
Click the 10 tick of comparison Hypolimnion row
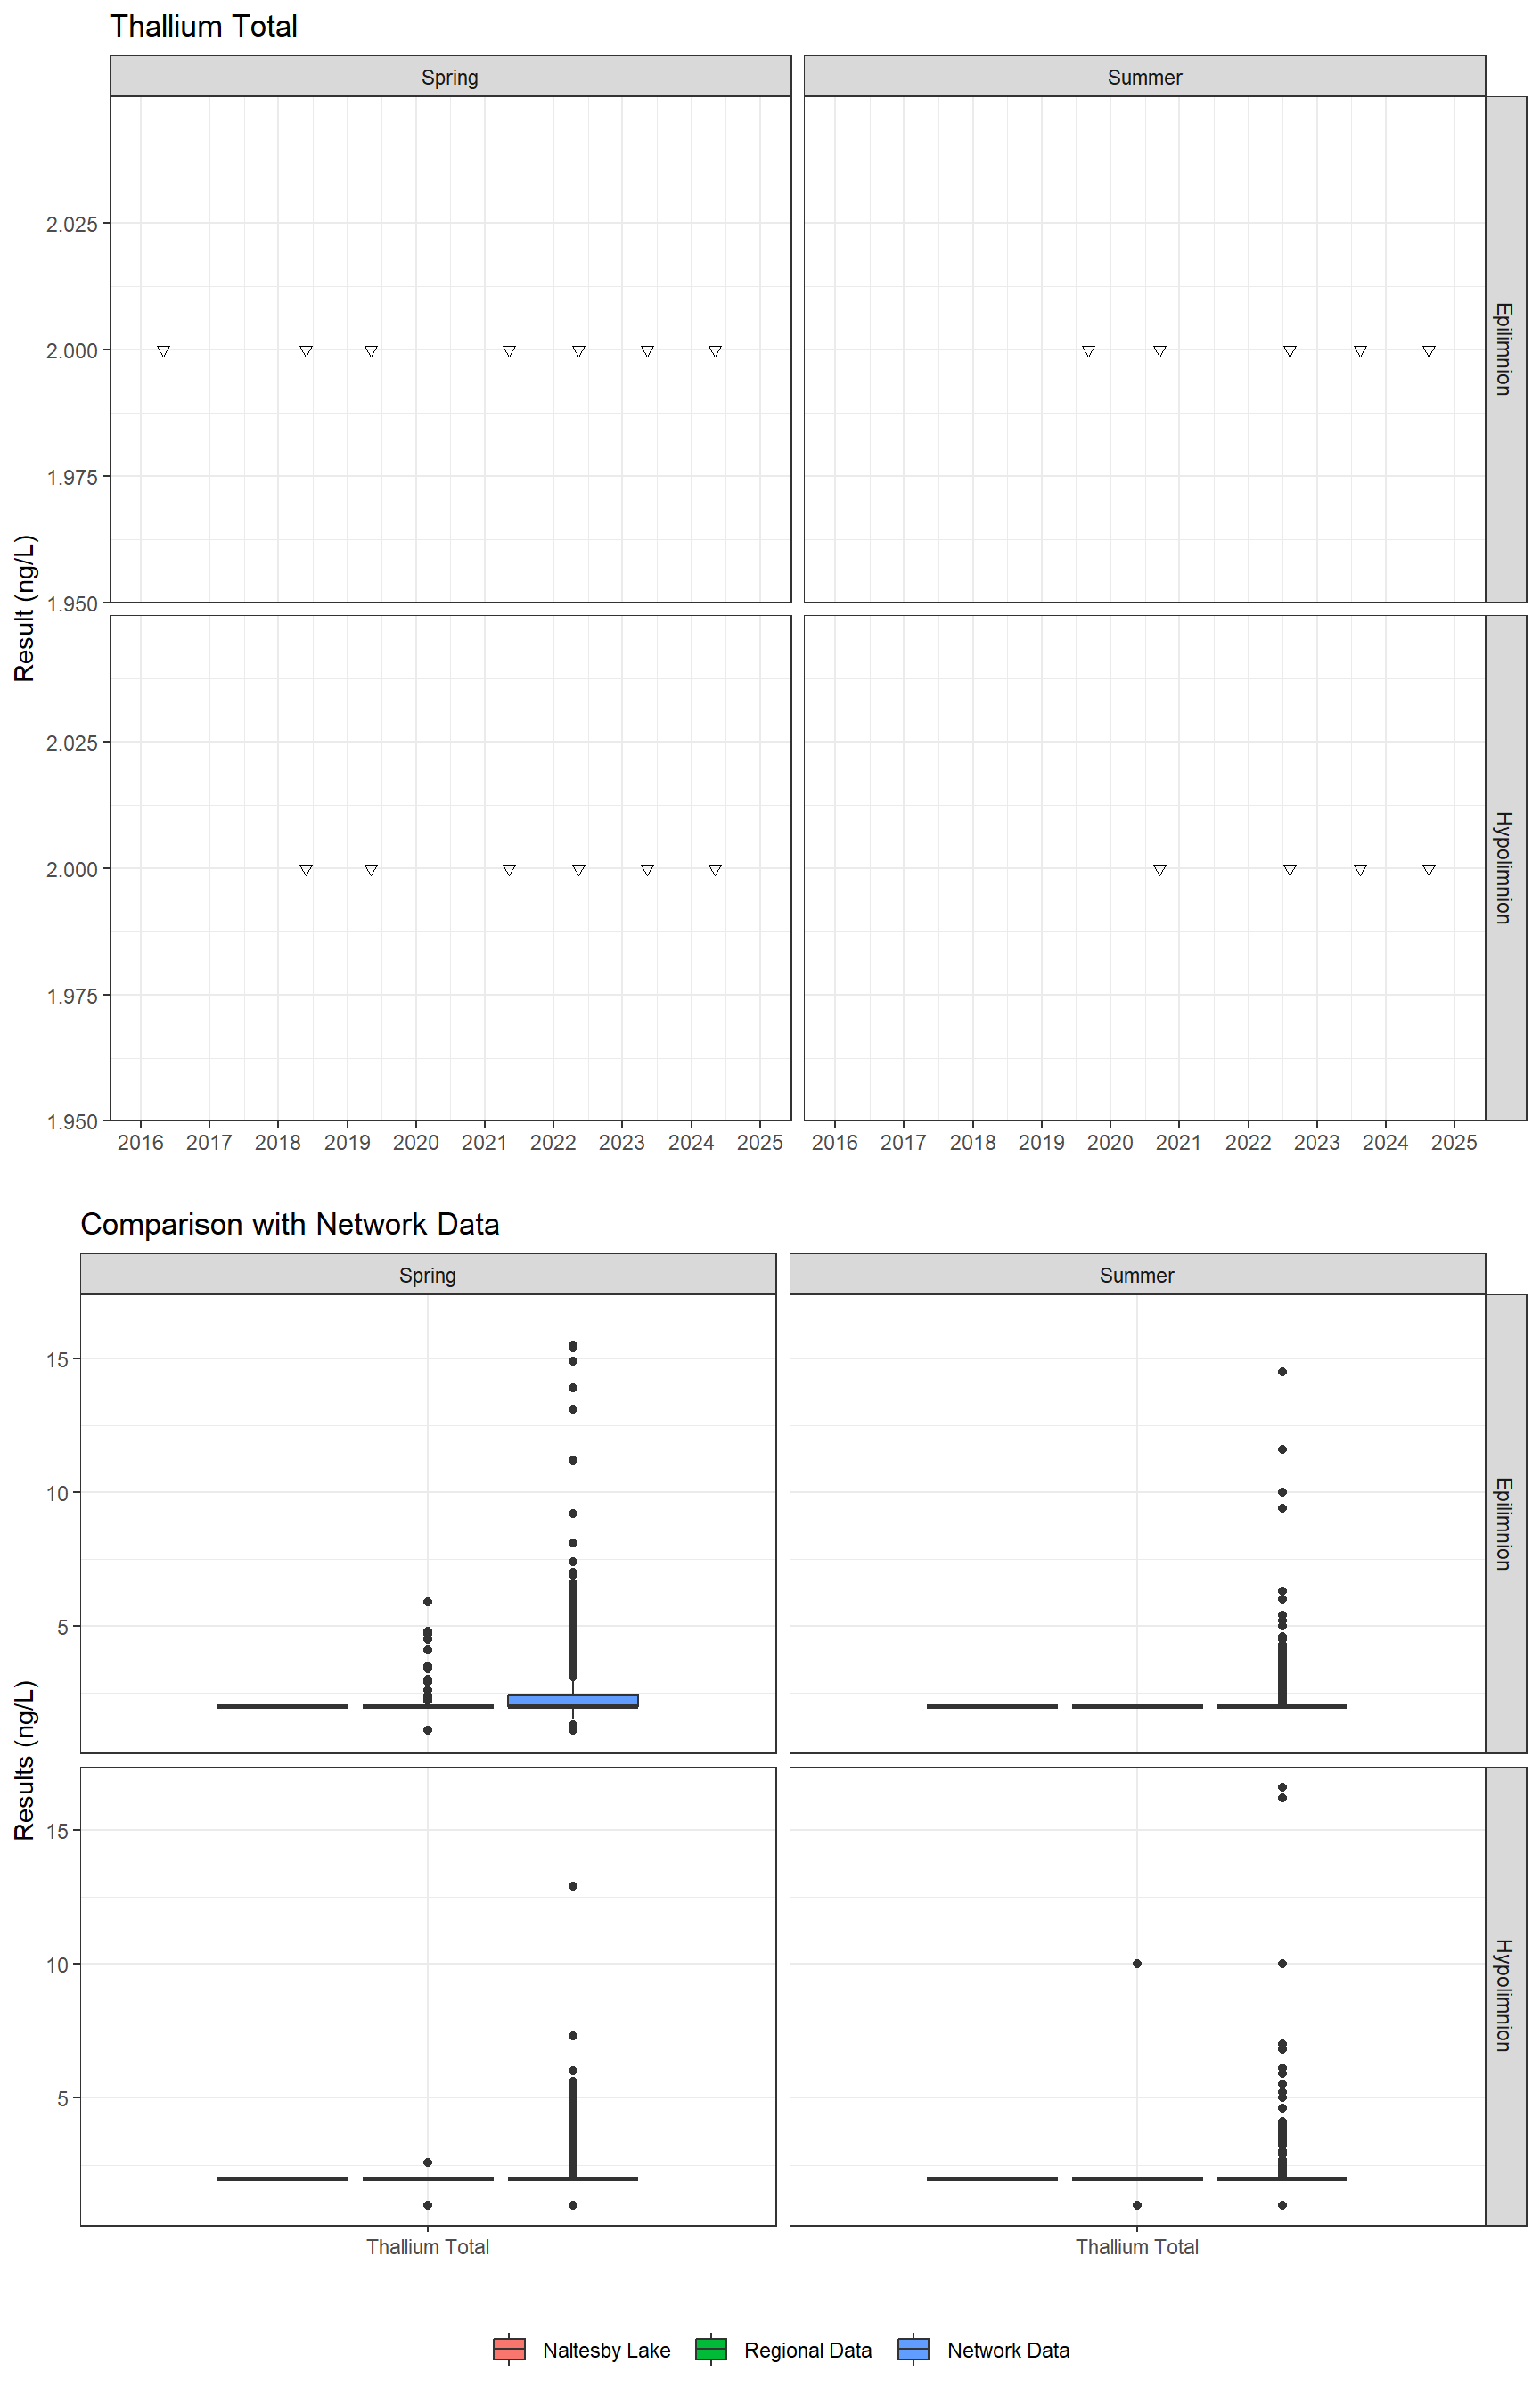(x=57, y=1964)
